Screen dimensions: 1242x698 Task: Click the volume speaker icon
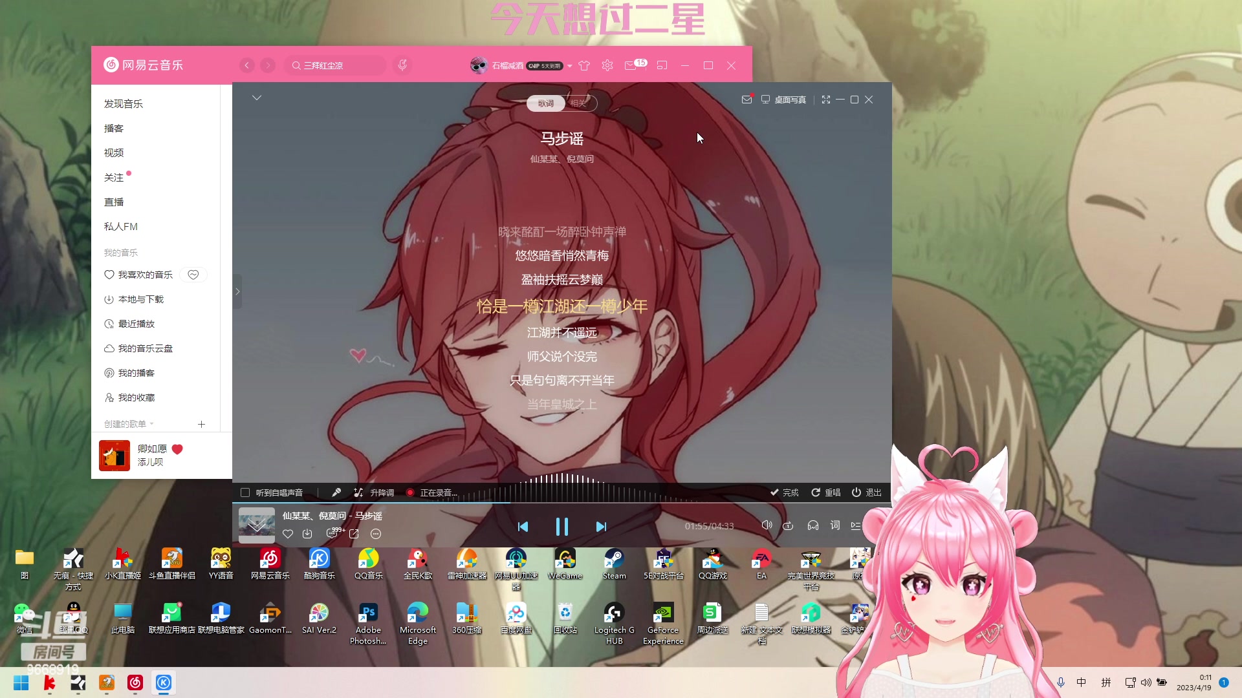coord(767,525)
